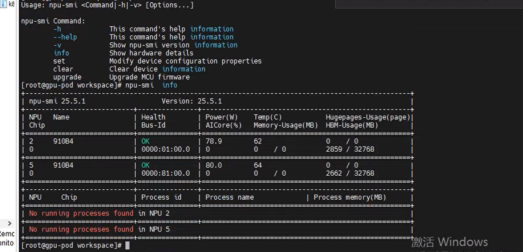Screen dimensions: 523x252
Task: Select the --help option text
Action: [65, 37]
